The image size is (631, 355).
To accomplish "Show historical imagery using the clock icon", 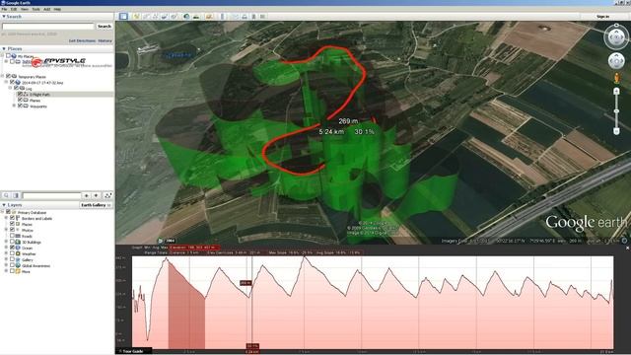I will pyautogui.click(x=186, y=17).
